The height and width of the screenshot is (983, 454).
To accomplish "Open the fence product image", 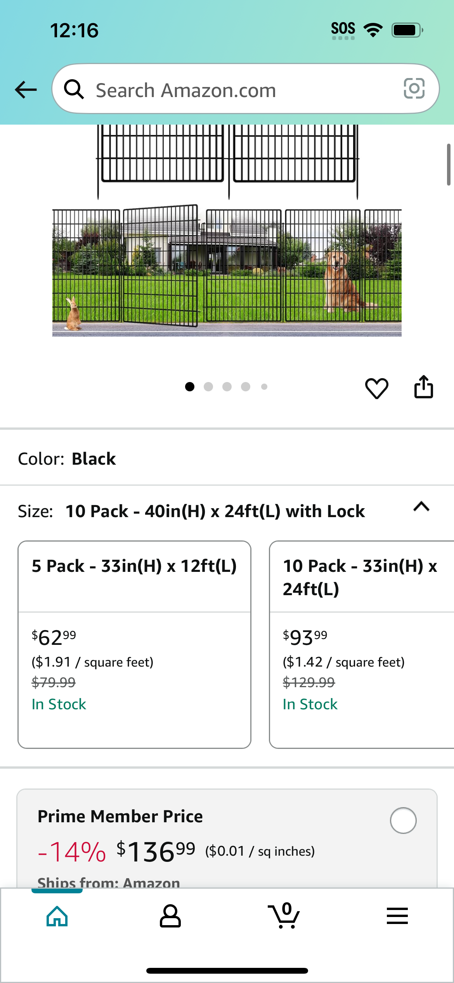I will click(x=227, y=231).
